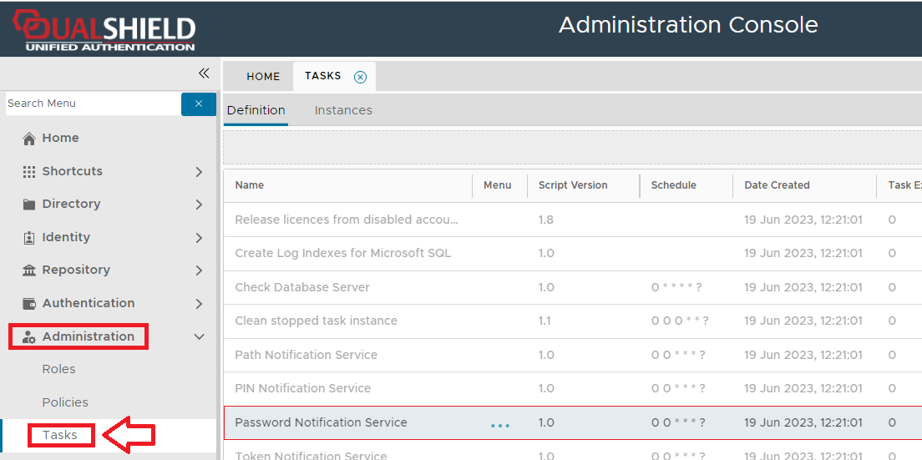922x460 pixels.
Task: Click the Home house icon in sidebar
Action: point(29,139)
